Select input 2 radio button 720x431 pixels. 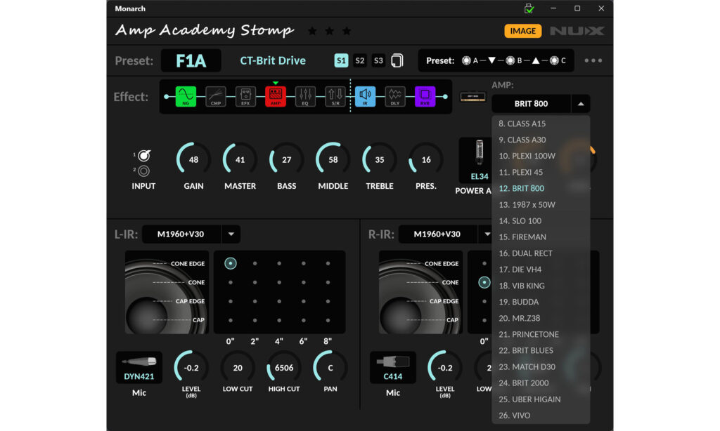(143, 171)
